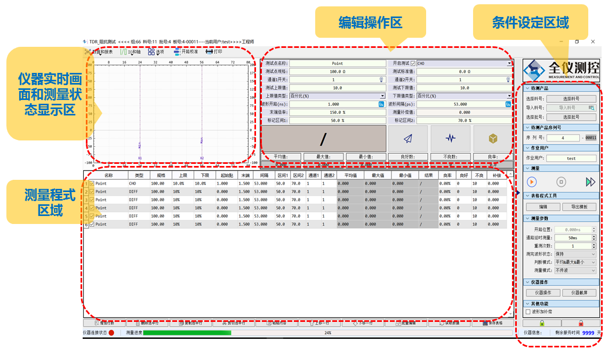Uncheck row 6 Point checkbox in table
The width and height of the screenshot is (616, 349).
(x=92, y=225)
